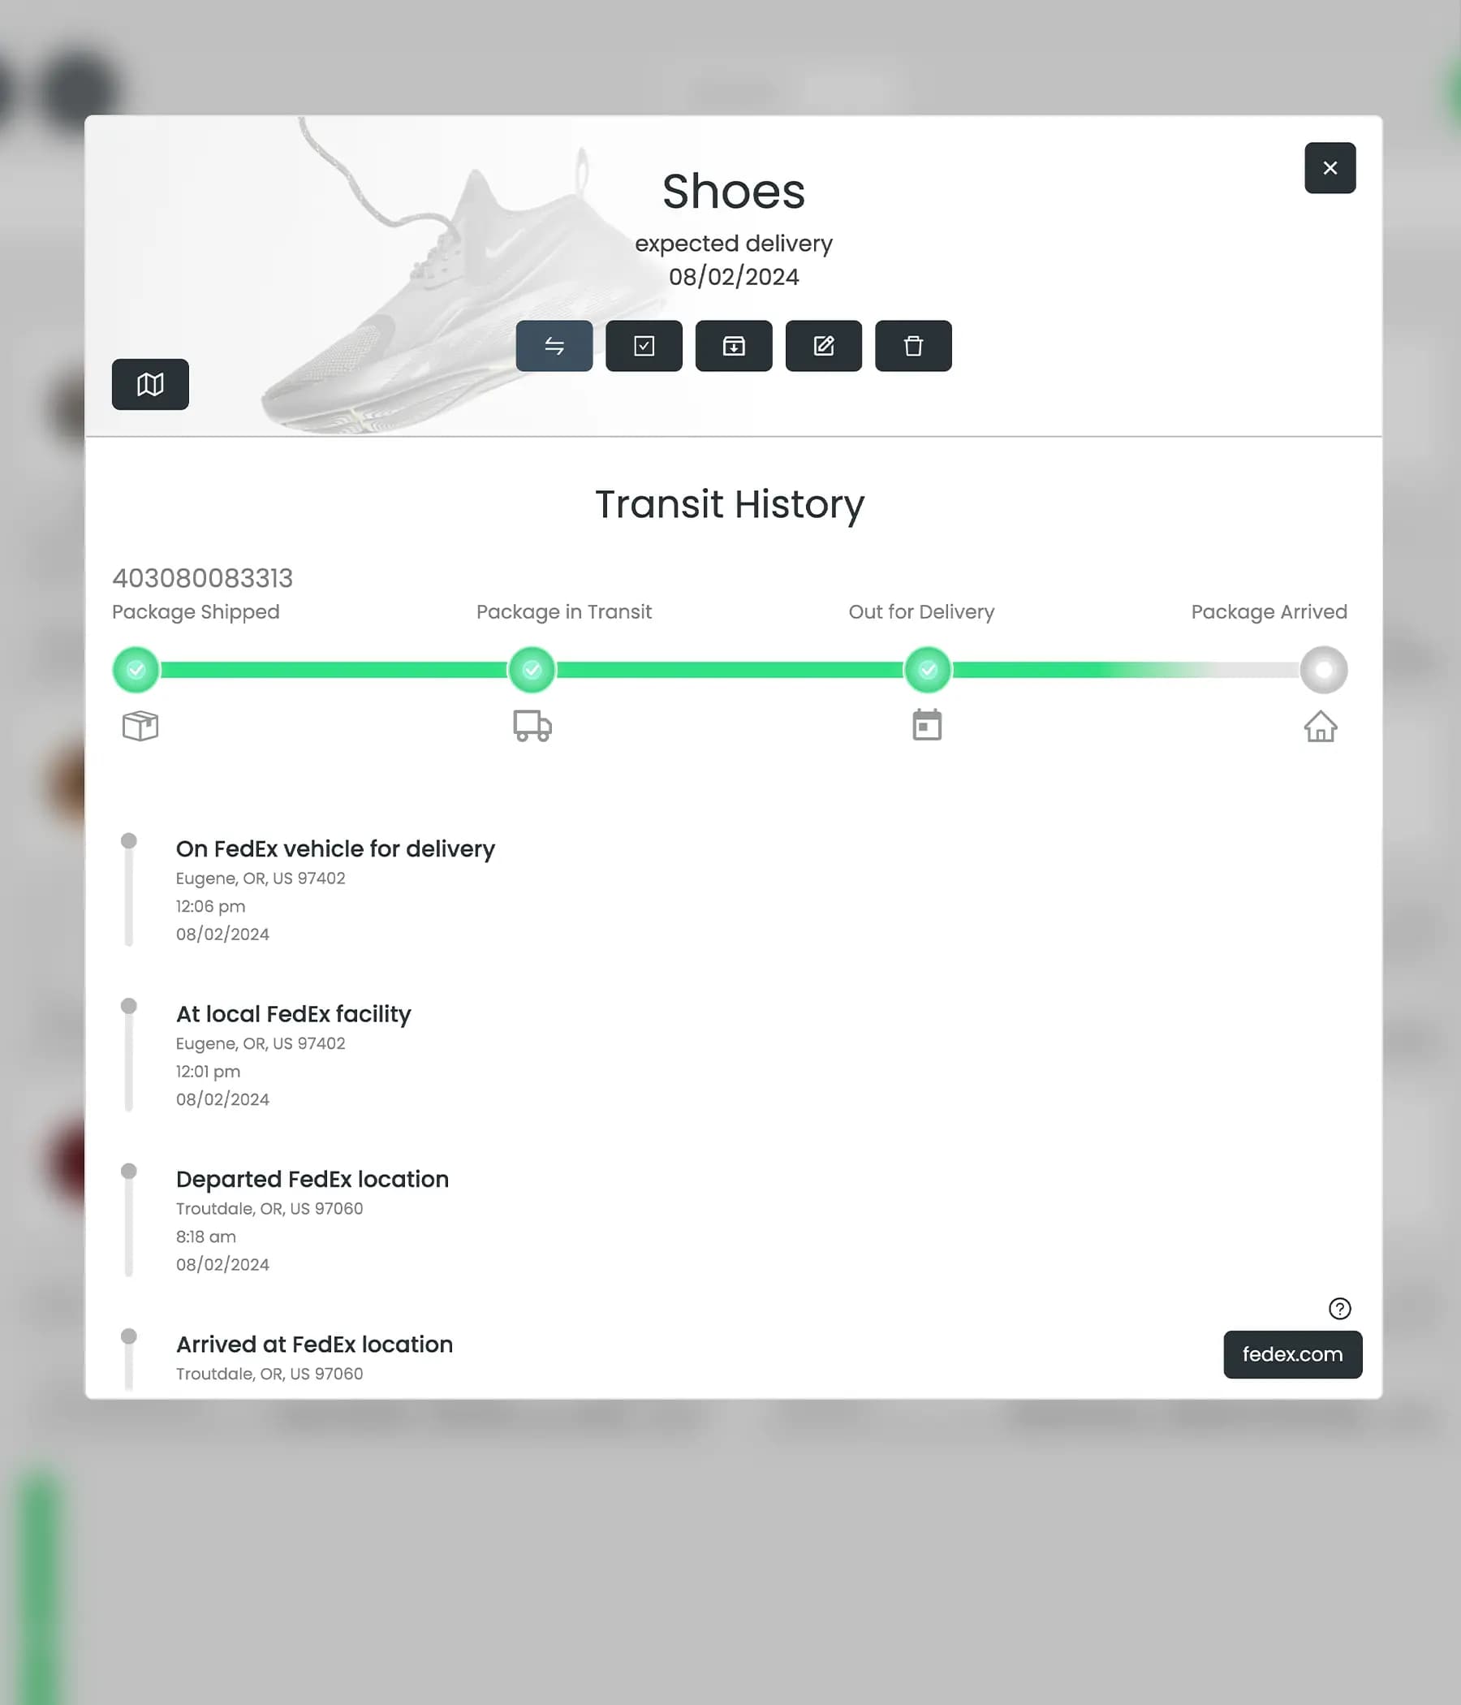This screenshot has height=1705, width=1461.
Task: Click the swap arrows icon button
Action: tap(554, 346)
